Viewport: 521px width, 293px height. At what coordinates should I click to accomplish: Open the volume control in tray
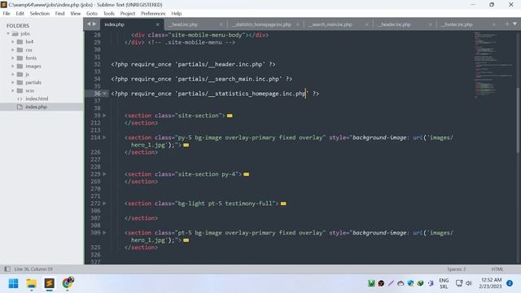coord(469,283)
